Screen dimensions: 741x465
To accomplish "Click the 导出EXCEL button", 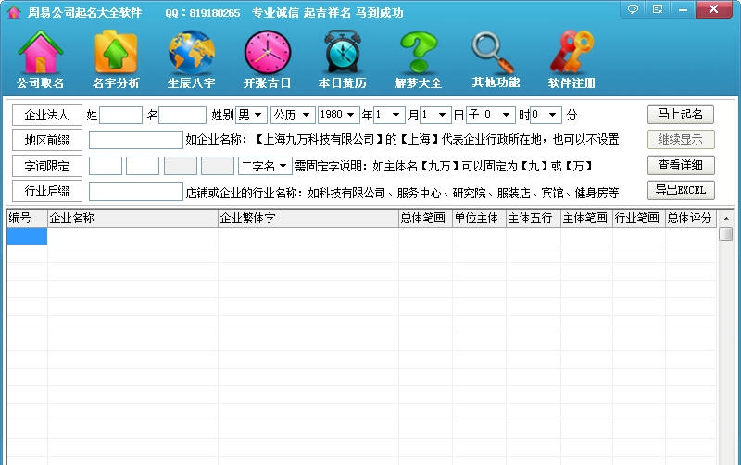I will point(681,191).
